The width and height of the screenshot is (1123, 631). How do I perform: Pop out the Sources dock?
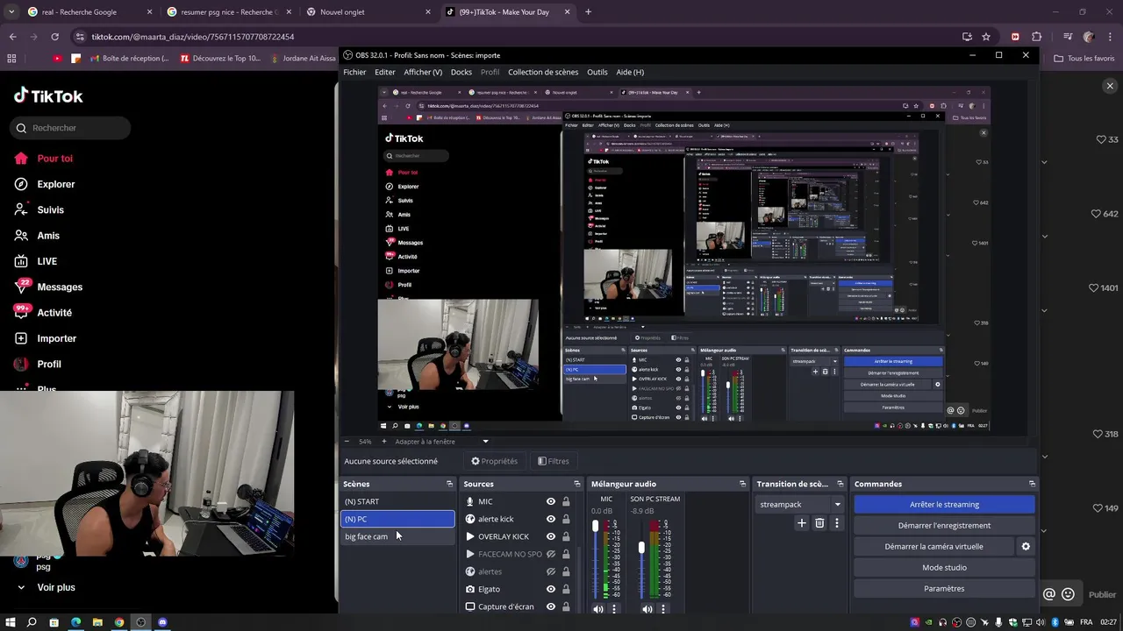[577, 484]
